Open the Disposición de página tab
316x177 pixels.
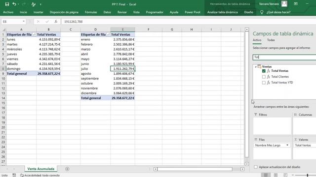[64, 12]
